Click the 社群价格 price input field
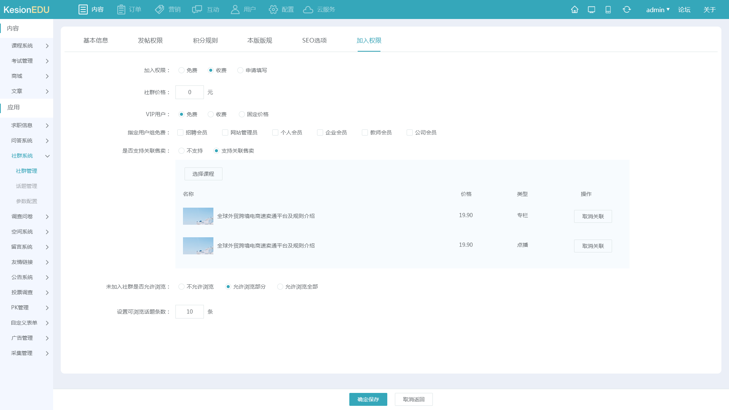 [189, 92]
